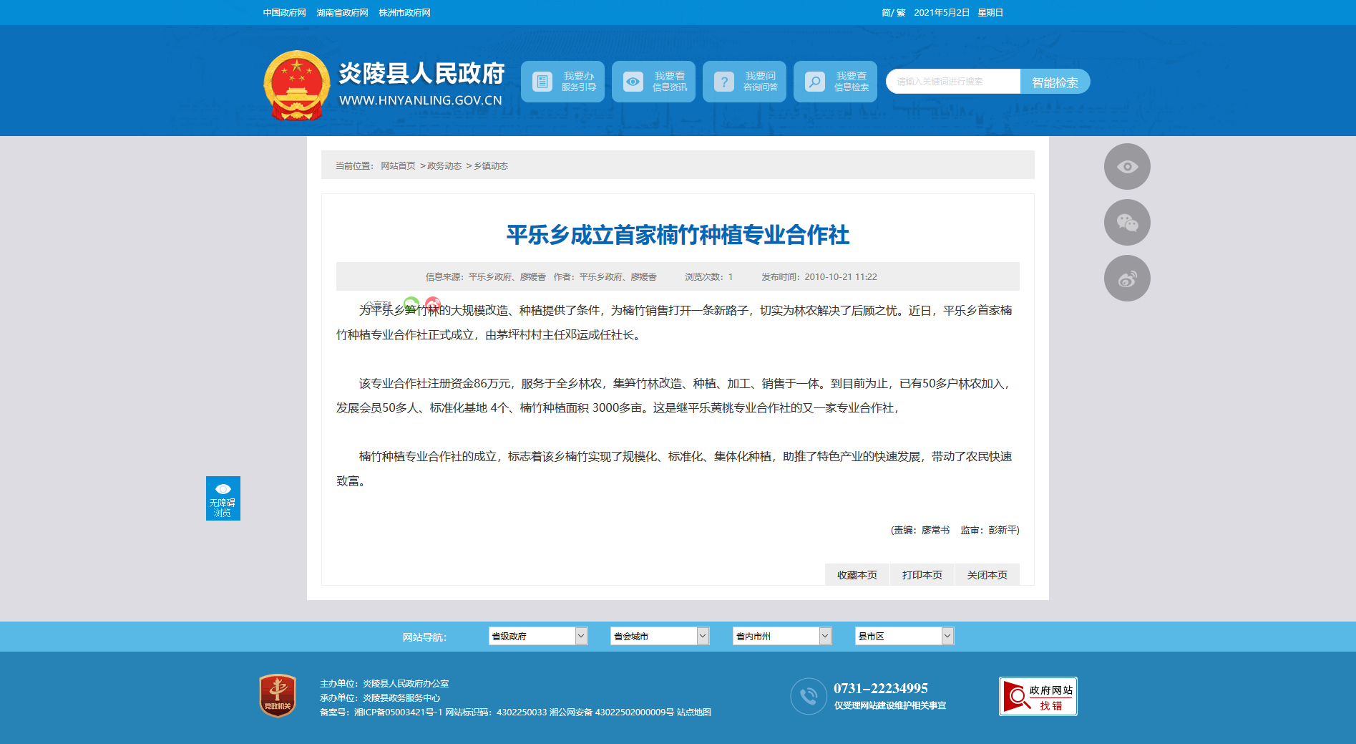Click the 打印本页 print button
This screenshot has height=744, width=1356.
pos(922,575)
